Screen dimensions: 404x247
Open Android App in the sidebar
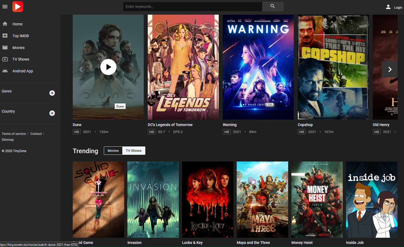[23, 71]
